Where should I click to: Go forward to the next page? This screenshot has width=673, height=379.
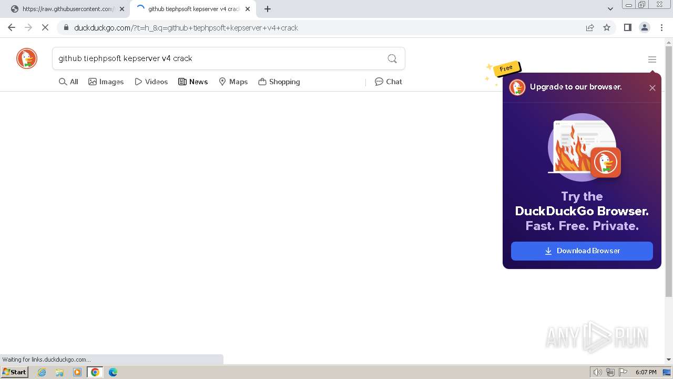(x=28, y=27)
